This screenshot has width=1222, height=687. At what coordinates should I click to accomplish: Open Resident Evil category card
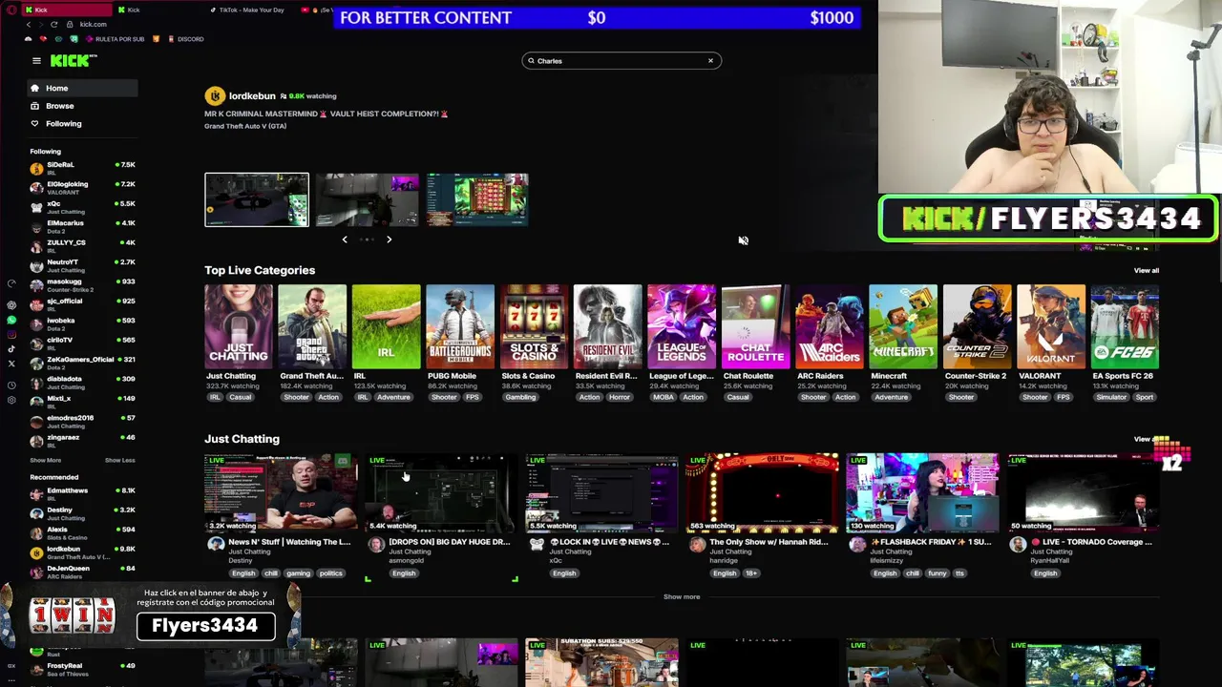(607, 326)
